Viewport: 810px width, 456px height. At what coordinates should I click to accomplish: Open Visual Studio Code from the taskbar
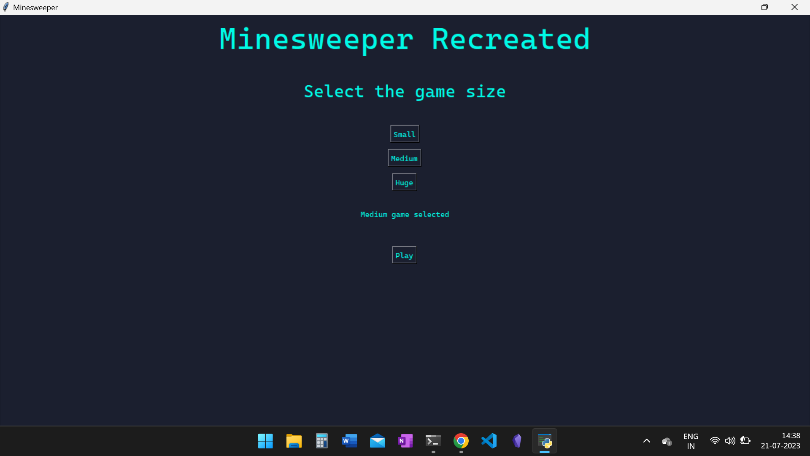point(489,440)
